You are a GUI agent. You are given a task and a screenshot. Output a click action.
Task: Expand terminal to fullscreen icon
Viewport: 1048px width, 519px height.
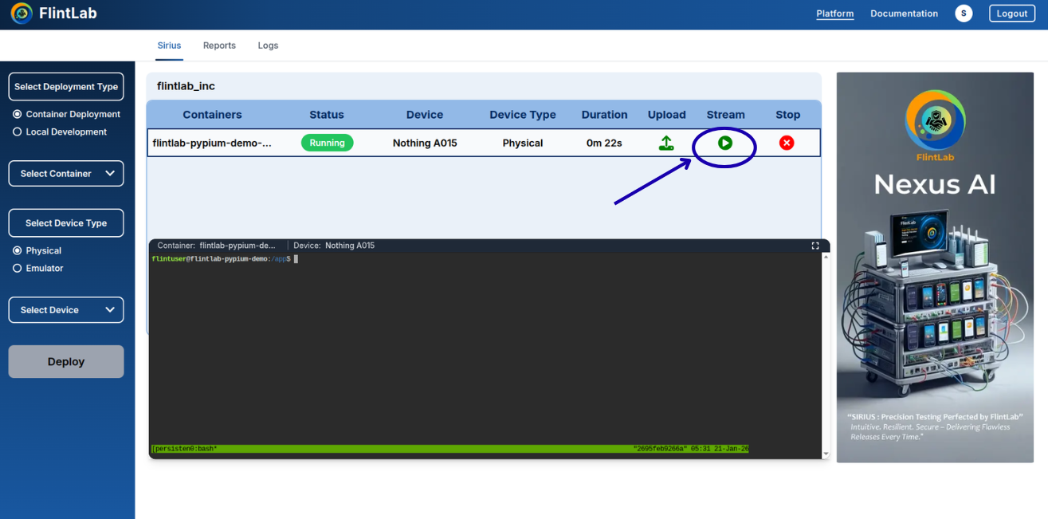[x=815, y=246]
